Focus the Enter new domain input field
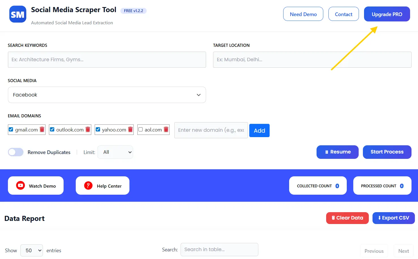This screenshot has width=418, height=259. 211,130
